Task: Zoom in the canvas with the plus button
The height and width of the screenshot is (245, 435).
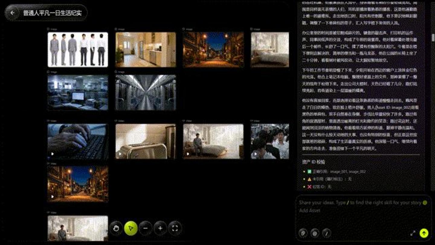Action: pos(160,228)
